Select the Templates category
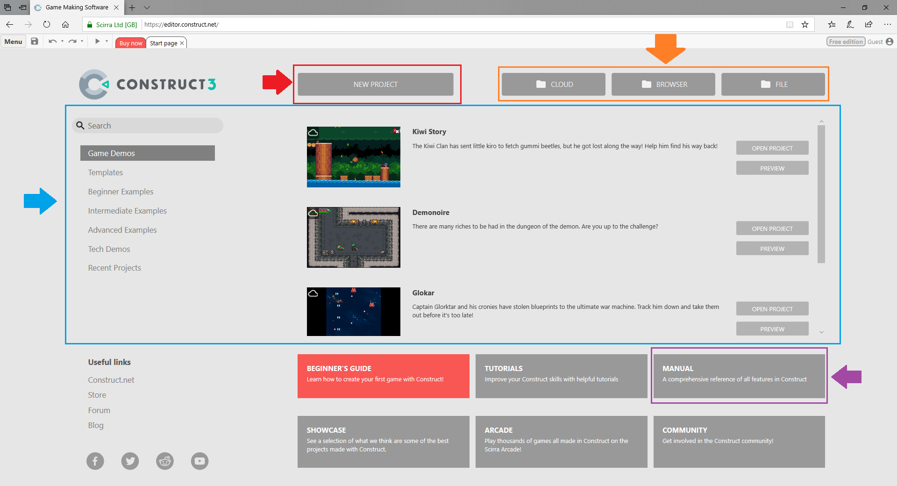Image resolution: width=897 pixels, height=486 pixels. (106, 172)
